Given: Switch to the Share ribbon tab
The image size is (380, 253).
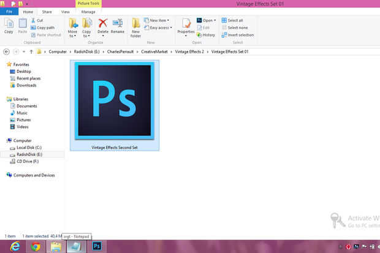Looking at the screenshot, I should click(47, 12).
